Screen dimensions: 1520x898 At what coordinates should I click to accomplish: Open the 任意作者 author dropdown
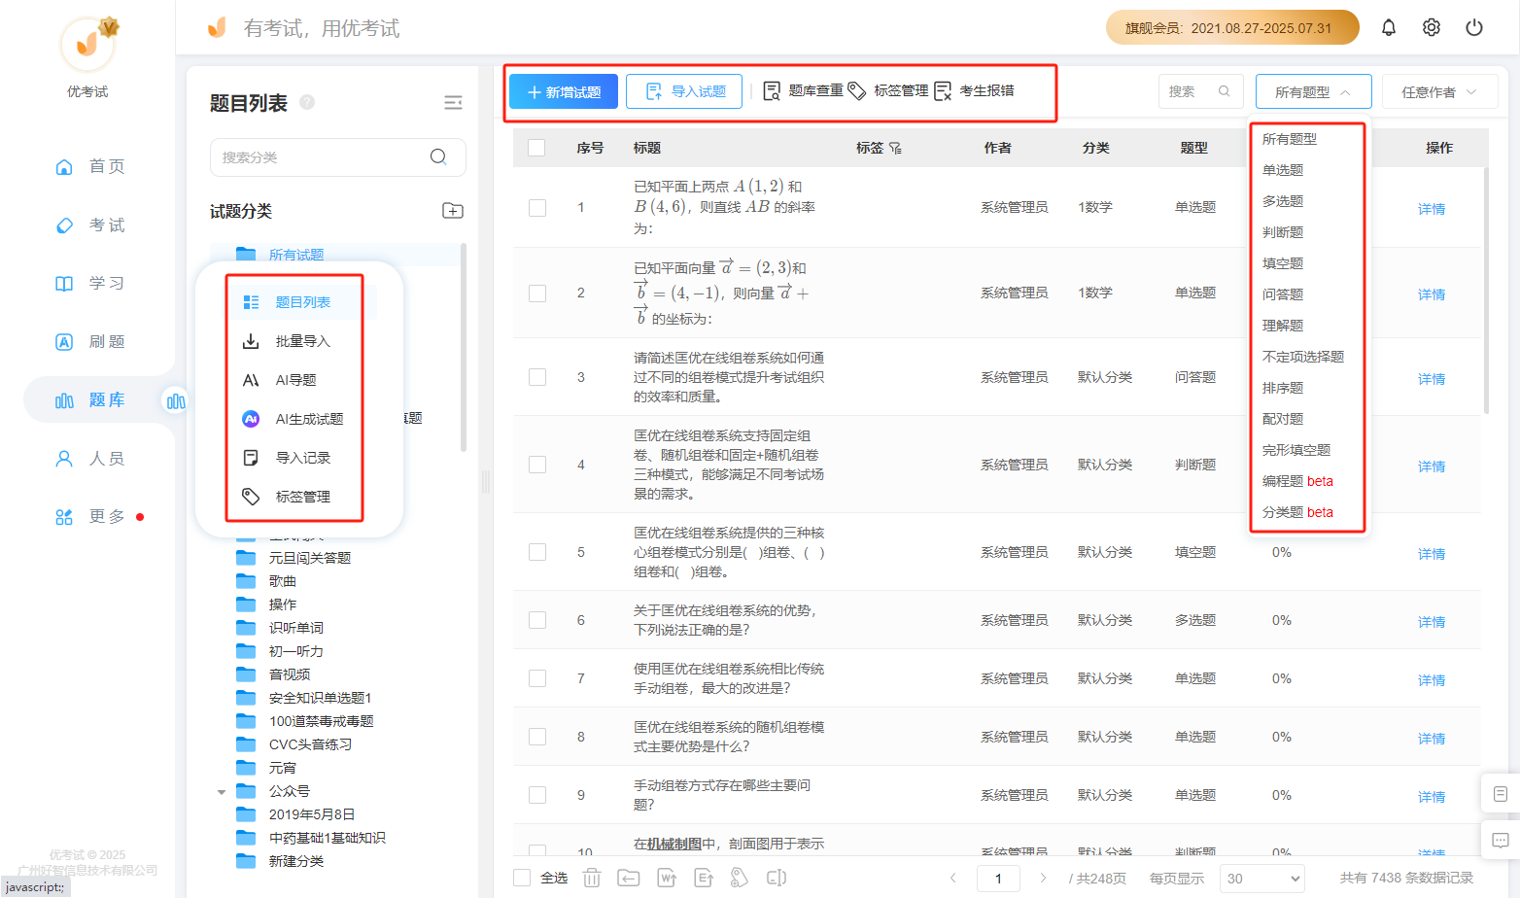click(1439, 91)
